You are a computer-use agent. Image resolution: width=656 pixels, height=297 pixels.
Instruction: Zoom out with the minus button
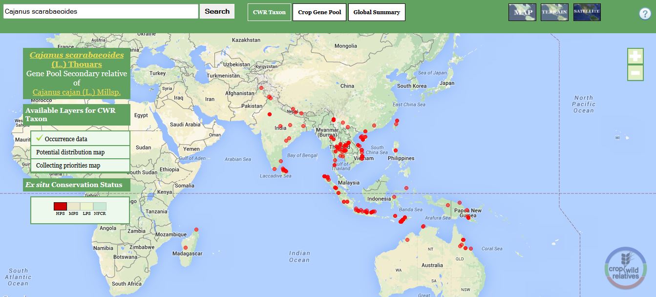[x=635, y=73]
